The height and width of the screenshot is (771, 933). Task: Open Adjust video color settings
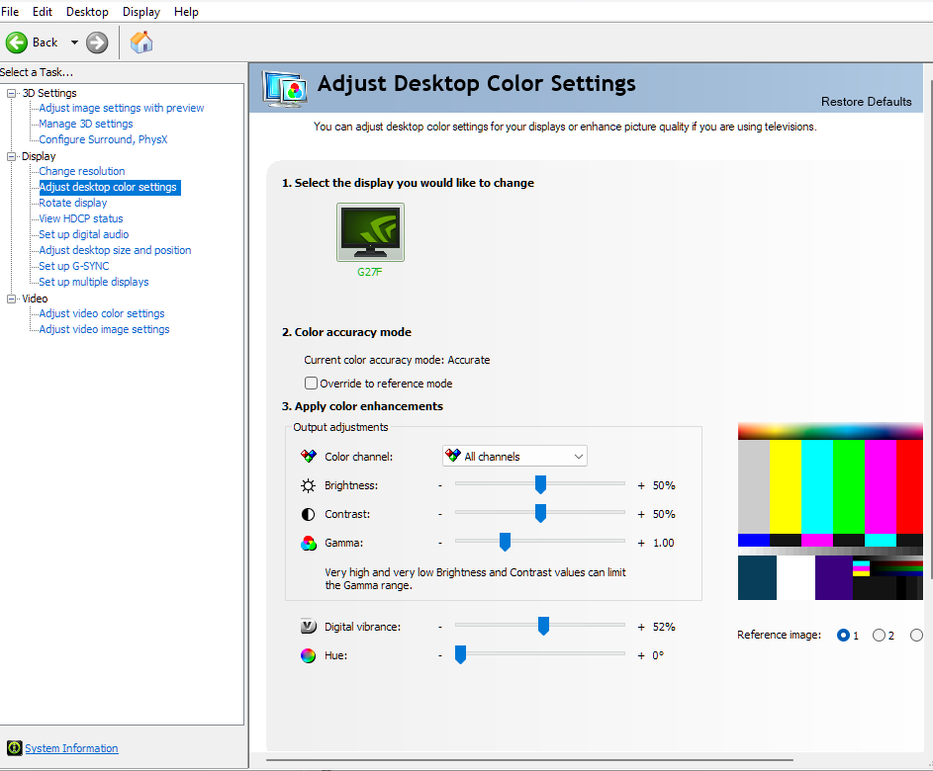tap(102, 313)
